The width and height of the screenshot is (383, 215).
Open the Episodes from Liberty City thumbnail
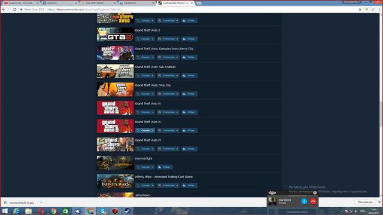[x=115, y=53]
